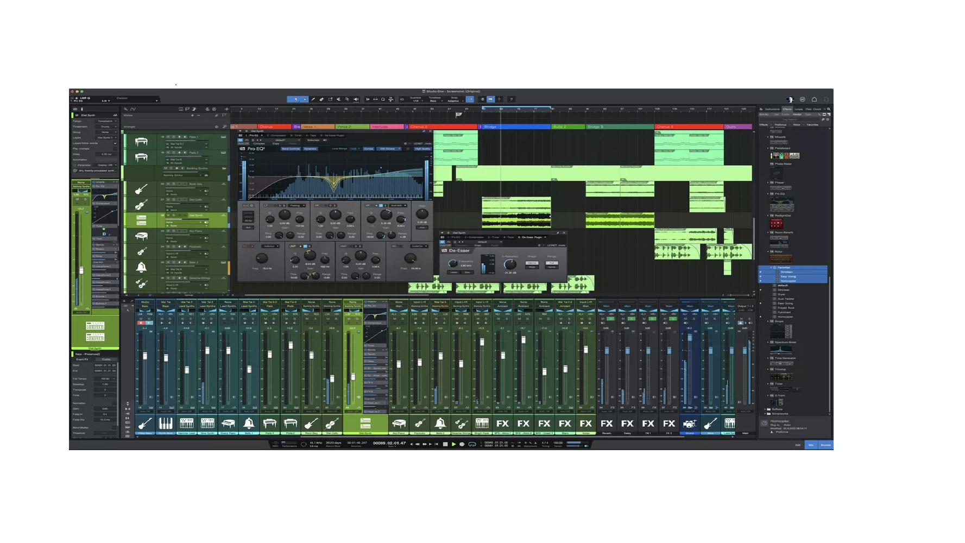Switch to the Instruments browser tab
This screenshot has width=965, height=543.
pyautogui.click(x=772, y=109)
